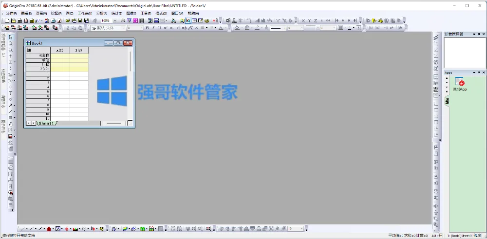Image resolution: width=487 pixels, height=239 pixels.
Task: Click the Book1 select-all corner cell
Action: click(x=38, y=50)
